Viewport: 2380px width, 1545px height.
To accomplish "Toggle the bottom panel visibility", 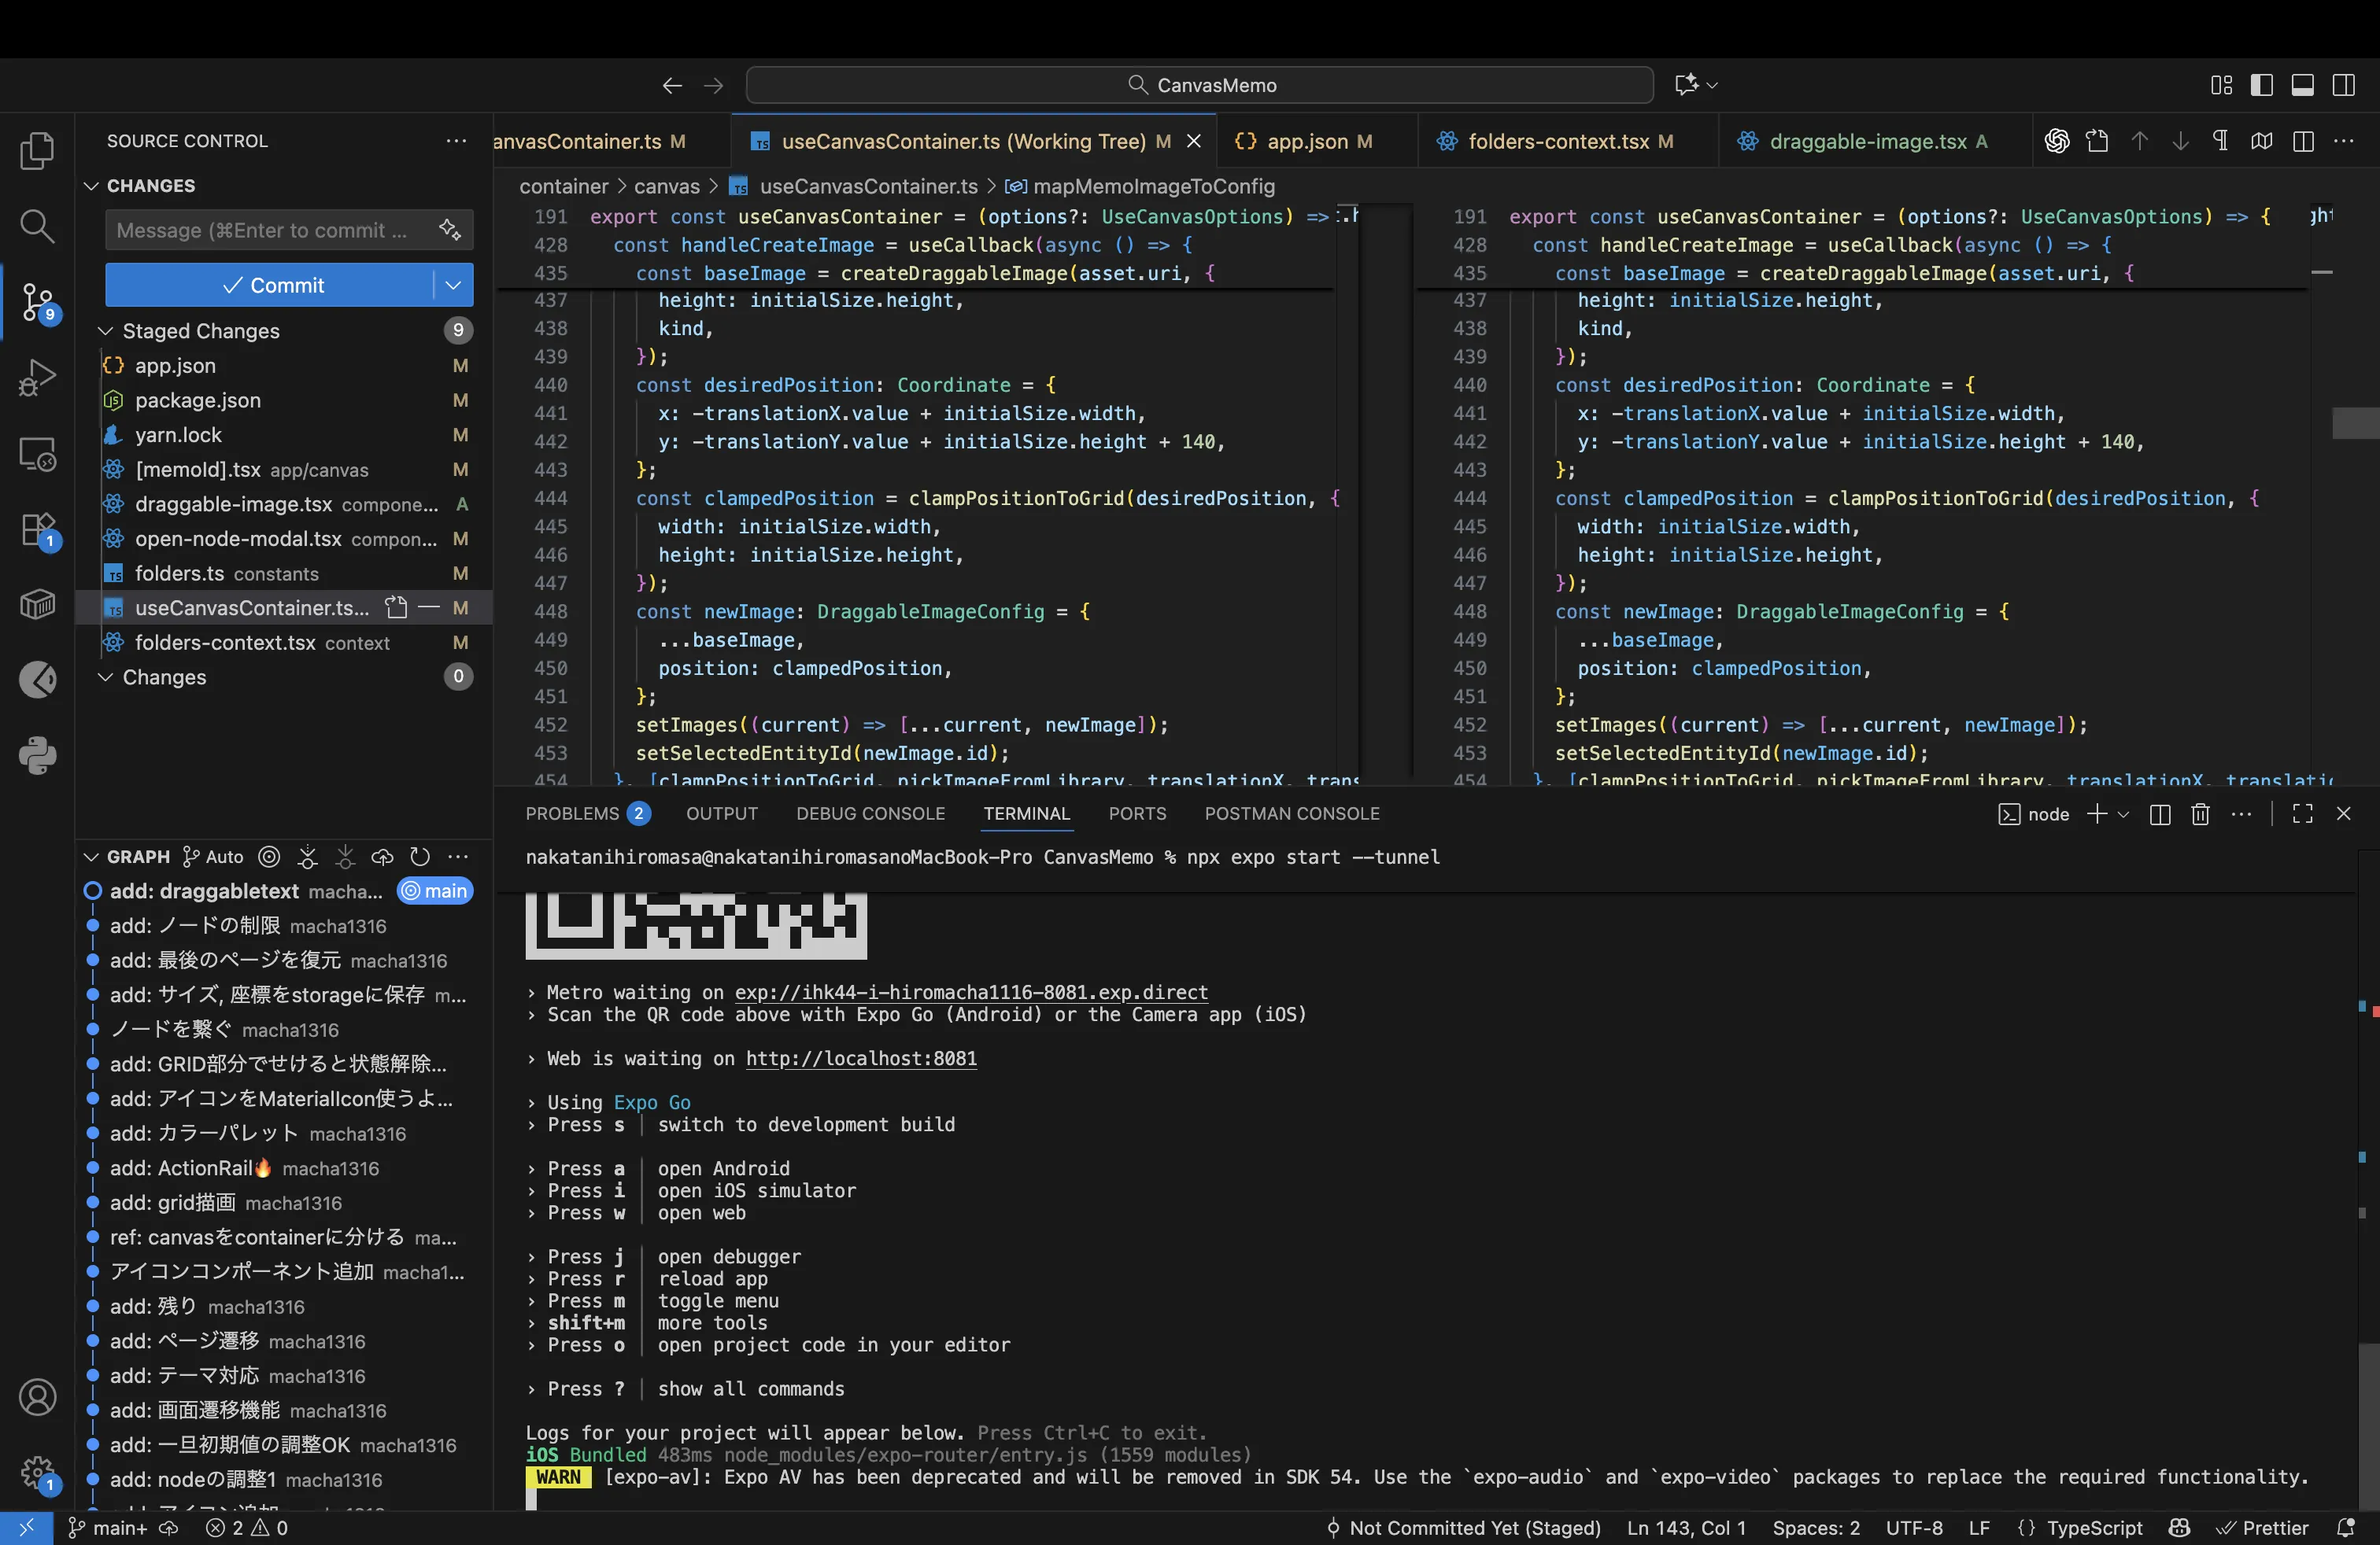I will coord(2302,85).
